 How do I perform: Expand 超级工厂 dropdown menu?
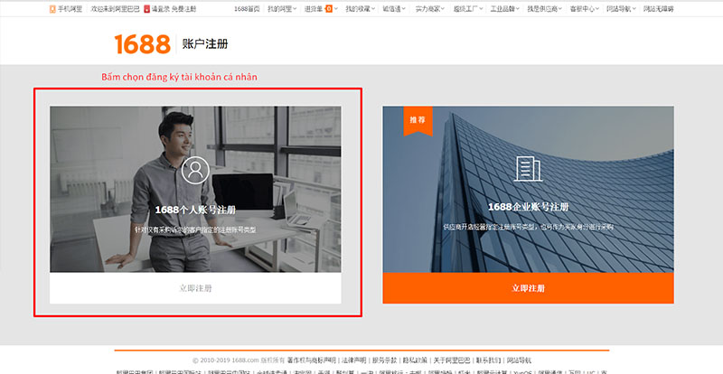click(467, 9)
